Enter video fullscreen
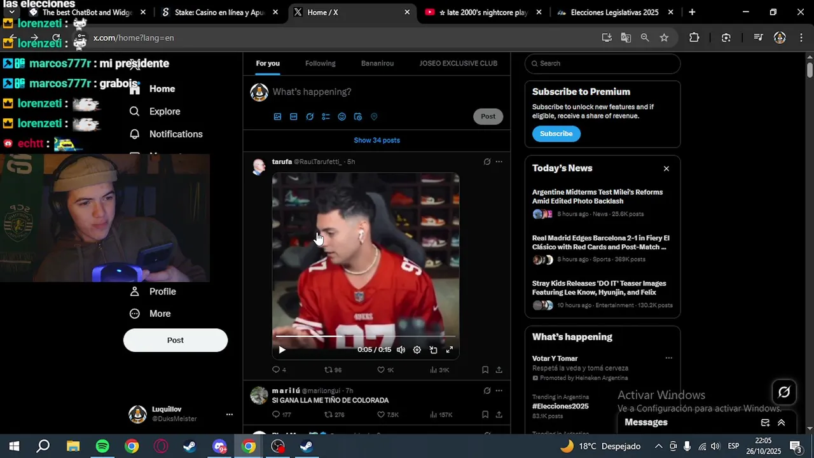Viewport: 814px width, 458px height. click(x=450, y=349)
